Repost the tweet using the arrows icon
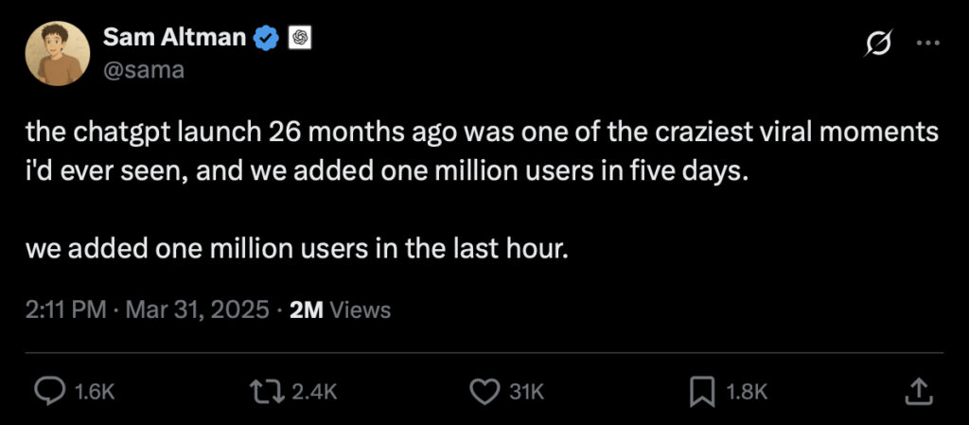 click(x=260, y=391)
